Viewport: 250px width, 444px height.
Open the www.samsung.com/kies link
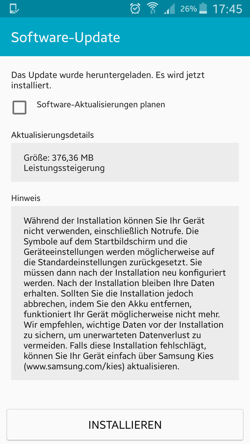pos(74,367)
